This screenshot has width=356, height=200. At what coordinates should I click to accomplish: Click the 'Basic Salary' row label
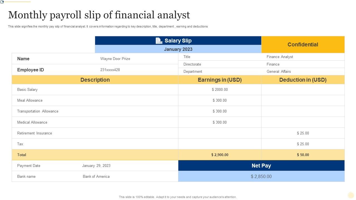point(27,89)
